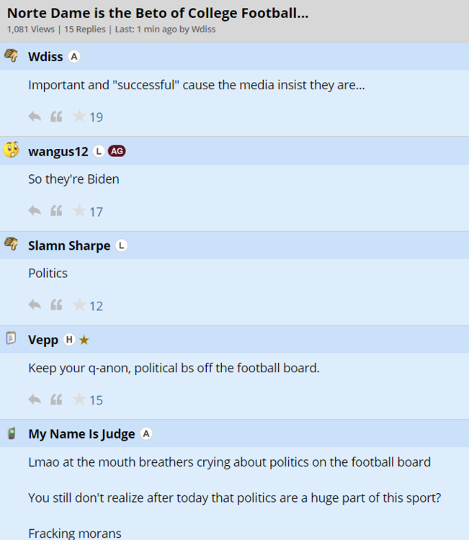Viewport: 469px width, 540px height.
Task: Reply to Wdiss's post
Action: click(x=35, y=117)
